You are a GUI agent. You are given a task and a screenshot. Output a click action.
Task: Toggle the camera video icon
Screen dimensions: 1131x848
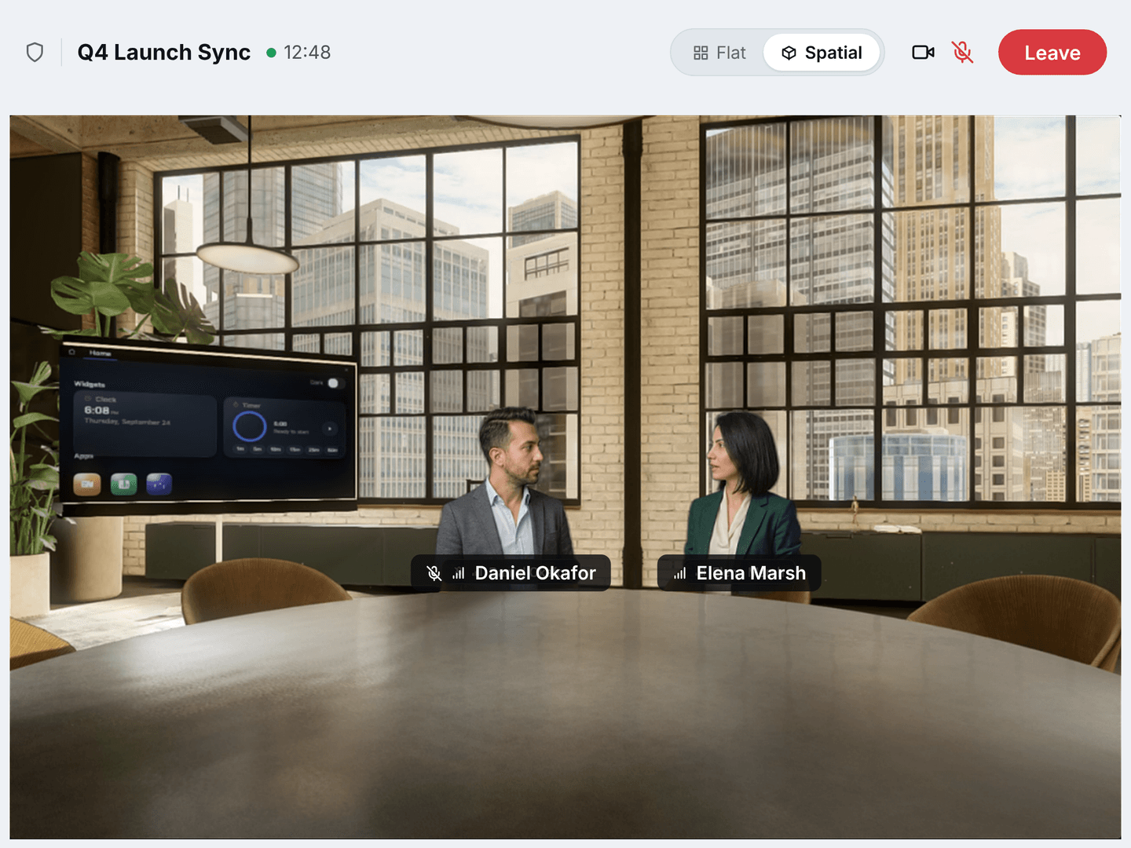point(923,53)
